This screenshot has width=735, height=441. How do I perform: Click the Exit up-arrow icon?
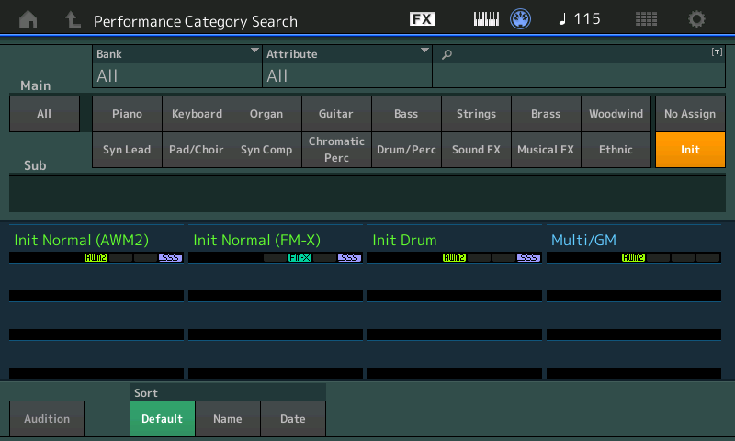[73, 19]
